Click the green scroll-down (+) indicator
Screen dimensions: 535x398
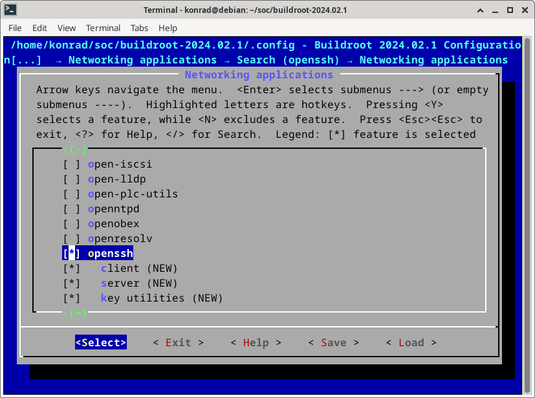pyautogui.click(x=75, y=313)
